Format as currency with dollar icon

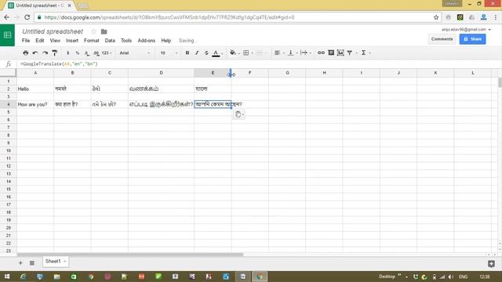point(67,52)
